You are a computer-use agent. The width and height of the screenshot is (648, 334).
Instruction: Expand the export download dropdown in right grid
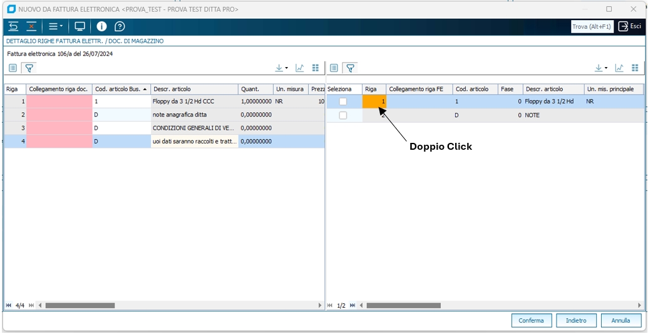[601, 68]
